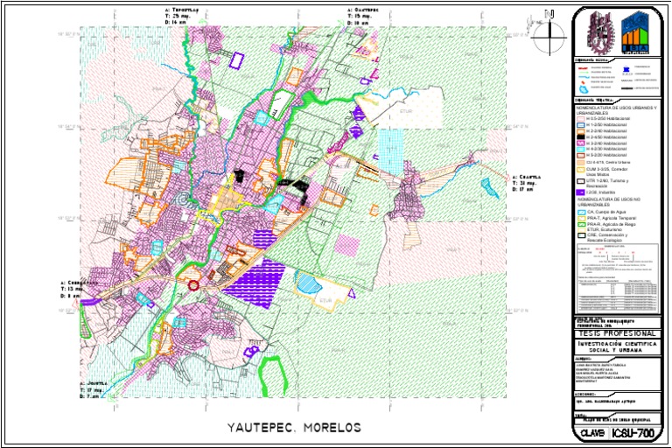
Task: Click the black H 2-4/50 Habitacional legend box
Action: 578,136
